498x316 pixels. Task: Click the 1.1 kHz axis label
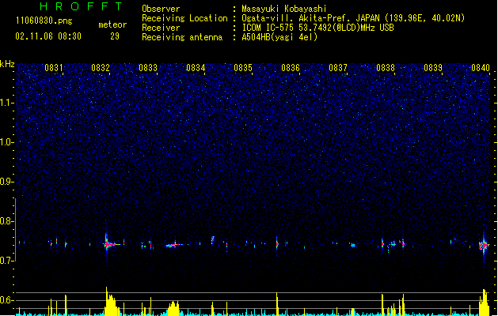click(x=6, y=103)
